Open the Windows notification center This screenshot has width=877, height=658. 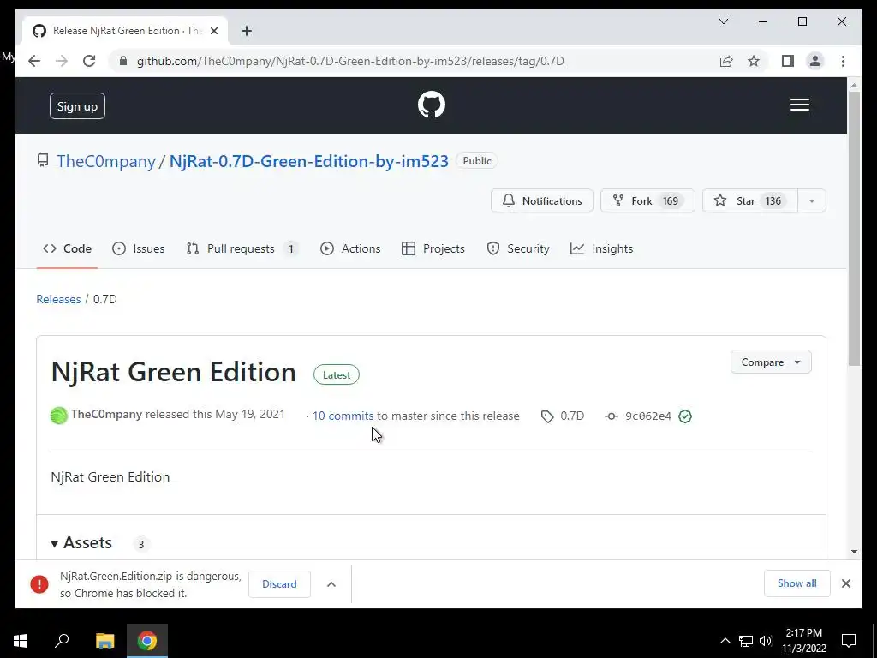pyautogui.click(x=849, y=641)
